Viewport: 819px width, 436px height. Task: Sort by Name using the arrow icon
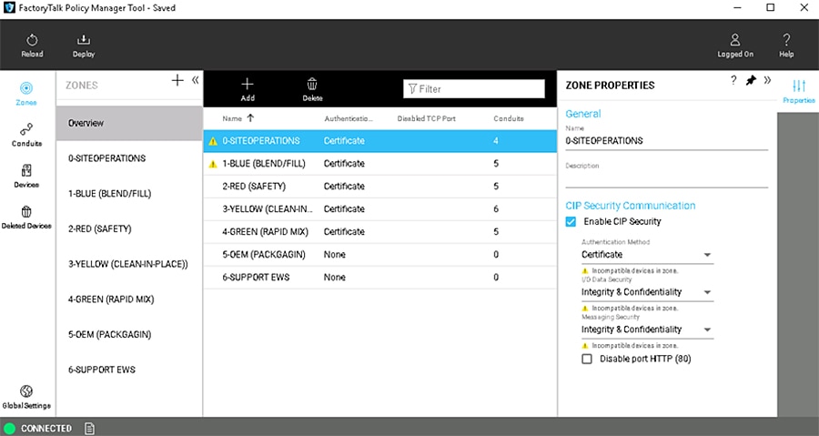pyautogui.click(x=250, y=118)
